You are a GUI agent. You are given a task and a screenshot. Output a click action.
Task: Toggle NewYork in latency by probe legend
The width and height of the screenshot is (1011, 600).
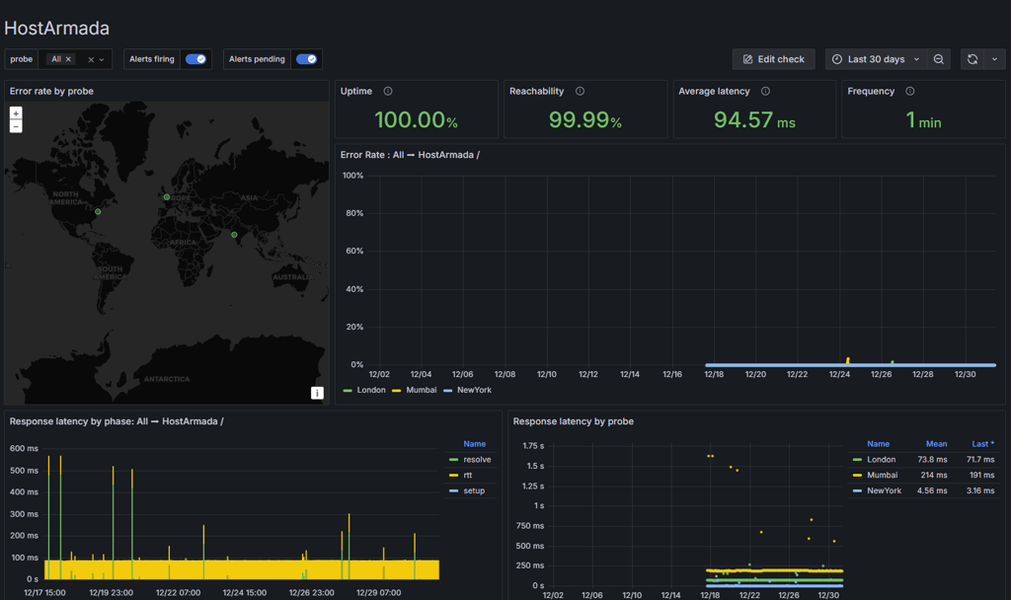pos(884,490)
